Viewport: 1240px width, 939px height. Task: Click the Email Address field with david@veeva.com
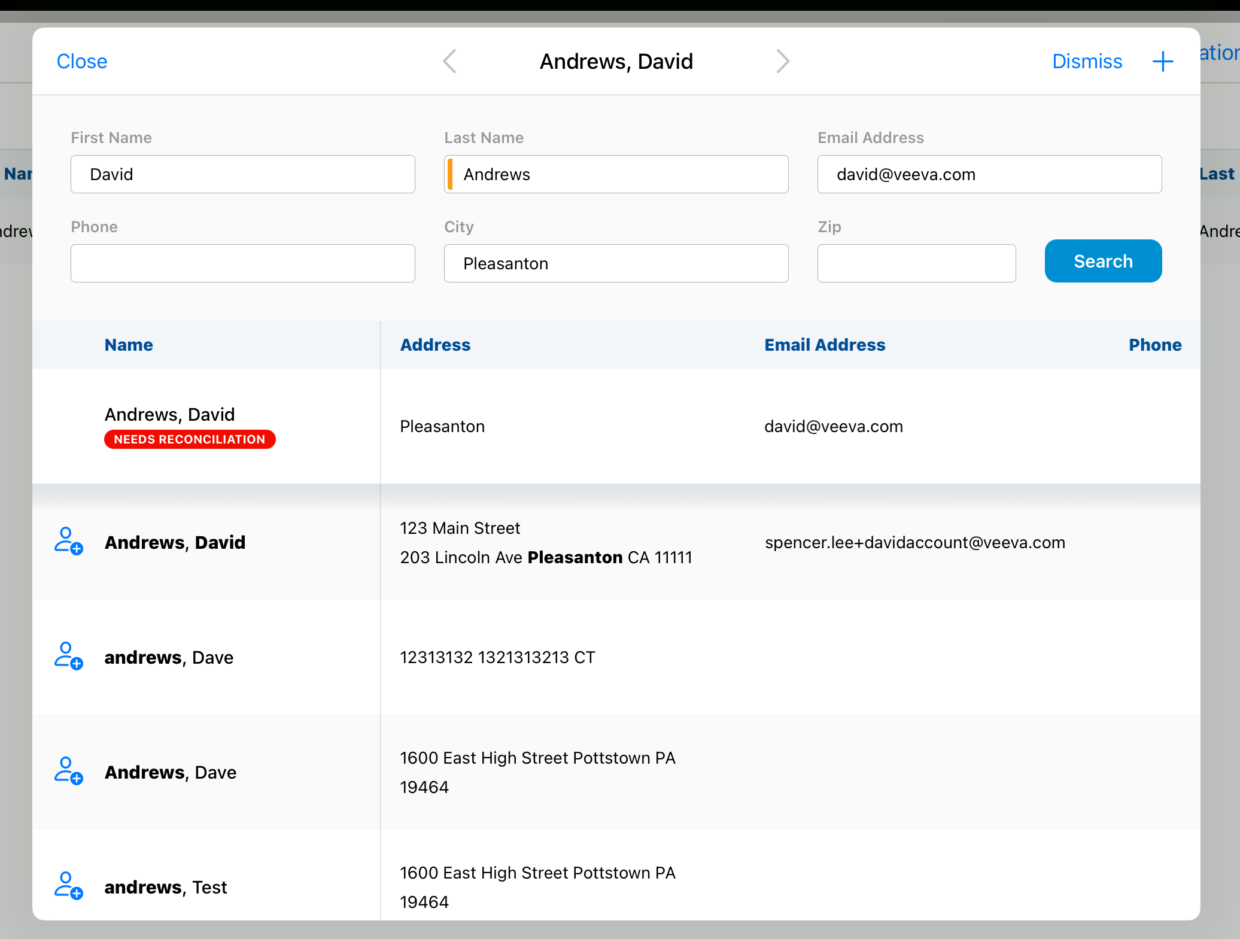(989, 174)
